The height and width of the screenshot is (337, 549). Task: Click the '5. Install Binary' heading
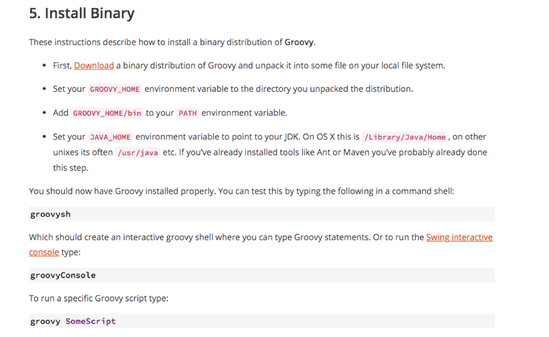(81, 14)
